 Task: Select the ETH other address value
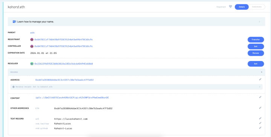[x=83, y=108]
